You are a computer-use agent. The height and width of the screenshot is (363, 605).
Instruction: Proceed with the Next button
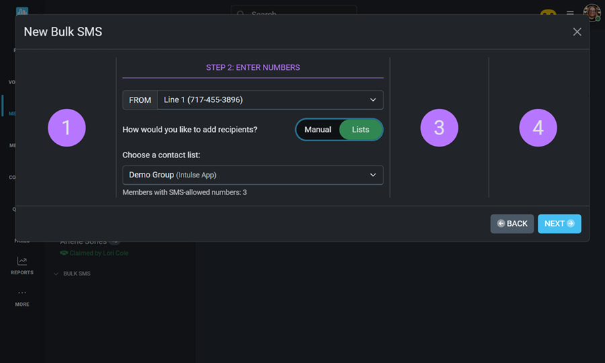(559, 224)
